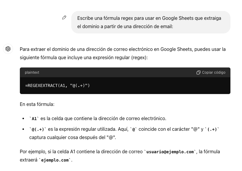This screenshot has height=171, width=242.
Task: Click Copiar código to copy the formula
Action: point(214,72)
